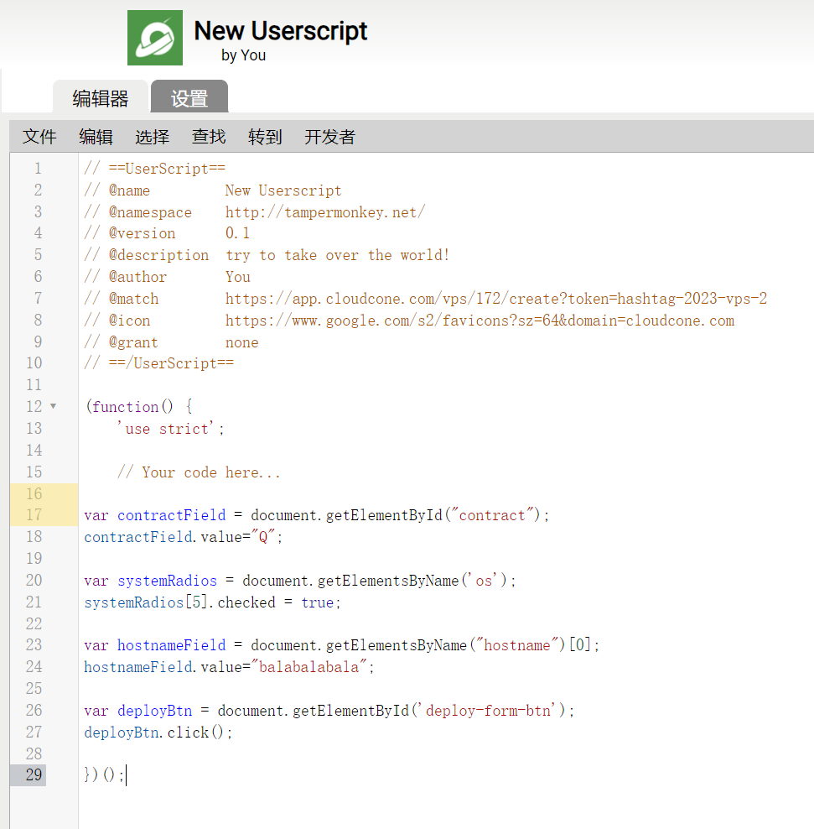Open the 转到 menu
This screenshot has width=814, height=829.
coord(265,137)
